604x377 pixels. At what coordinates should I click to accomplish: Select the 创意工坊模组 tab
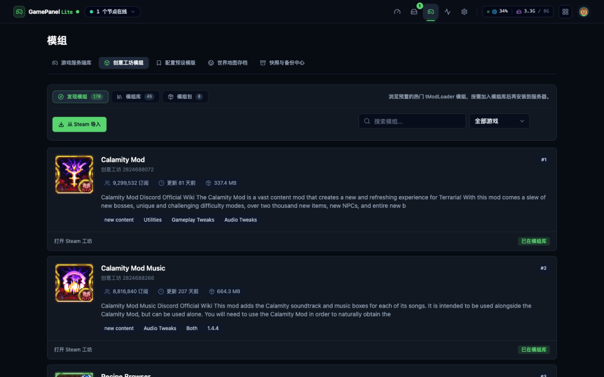tap(124, 63)
